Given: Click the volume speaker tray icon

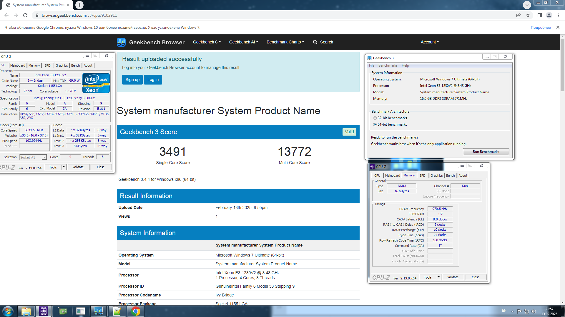Looking at the screenshot, I should pos(534,311).
